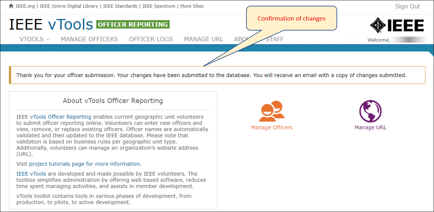The height and width of the screenshot is (212, 434).
Task: Click the Manage URL purple label
Action: tap(370, 128)
